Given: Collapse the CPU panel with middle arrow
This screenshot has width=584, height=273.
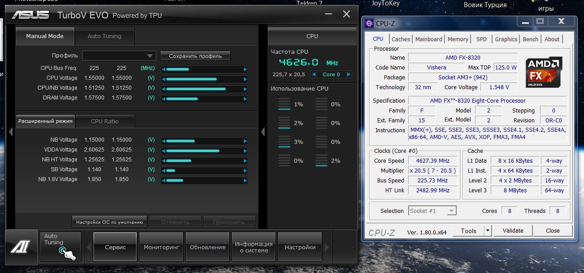Looking at the screenshot, I should 263,131.
